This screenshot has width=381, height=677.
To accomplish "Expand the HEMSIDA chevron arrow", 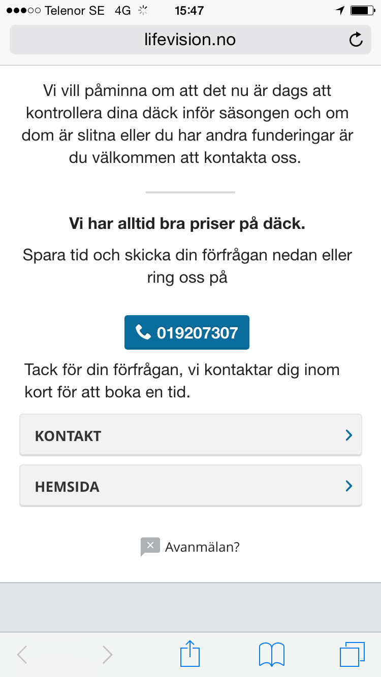I will [348, 486].
